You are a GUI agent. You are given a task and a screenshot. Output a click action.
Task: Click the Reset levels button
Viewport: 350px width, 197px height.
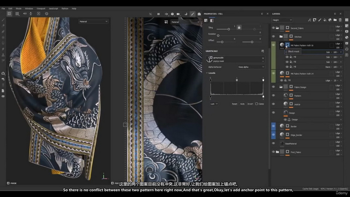click(x=234, y=104)
